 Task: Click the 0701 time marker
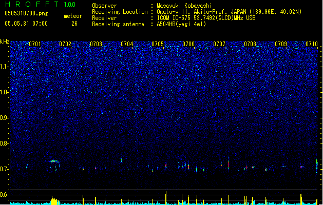pyautogui.click(x=34, y=44)
